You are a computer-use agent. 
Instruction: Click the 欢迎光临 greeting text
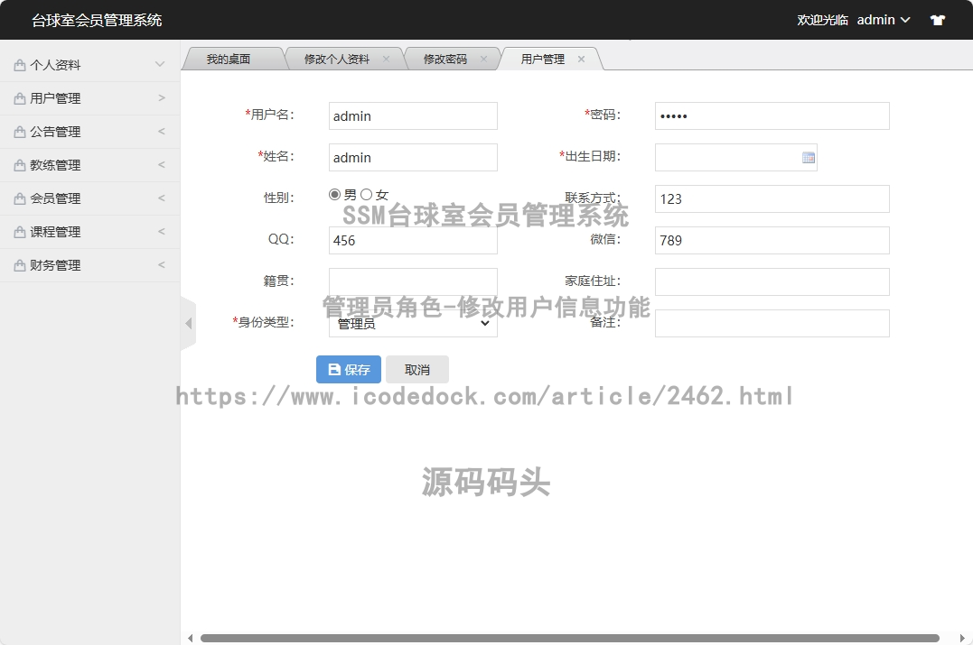click(822, 20)
